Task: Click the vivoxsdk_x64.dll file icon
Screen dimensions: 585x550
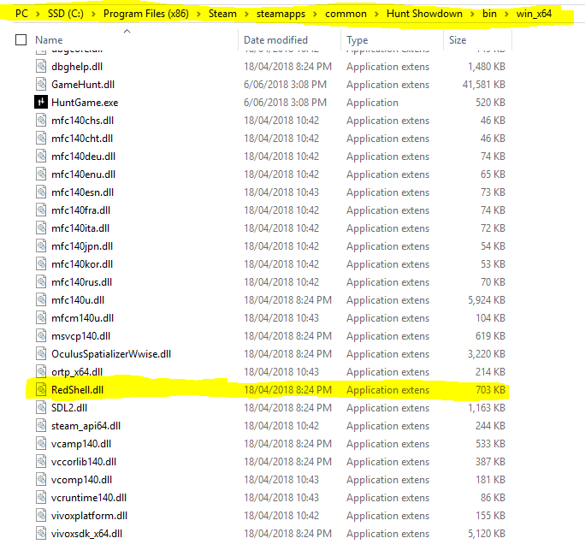Action: [x=41, y=534]
